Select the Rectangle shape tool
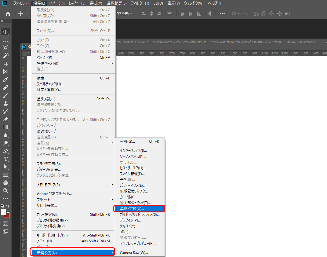 click(x=5, y=175)
